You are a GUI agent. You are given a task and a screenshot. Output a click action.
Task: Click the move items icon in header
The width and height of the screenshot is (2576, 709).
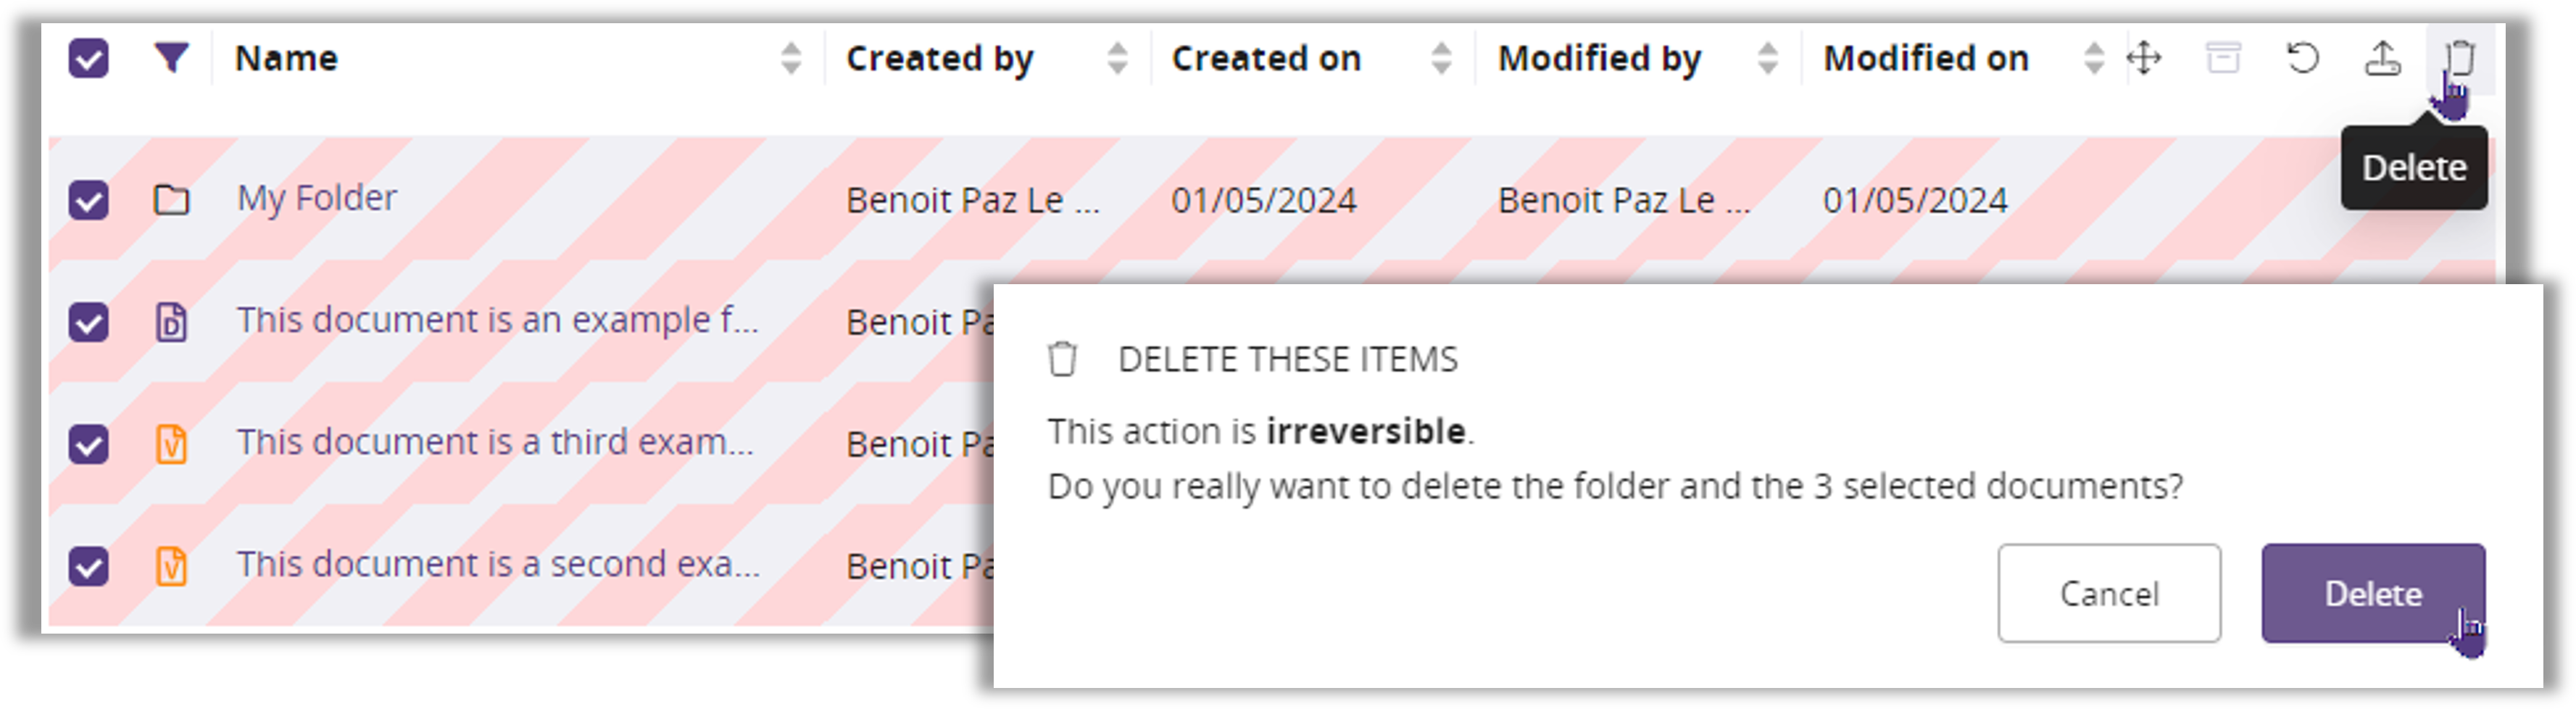click(x=2144, y=58)
